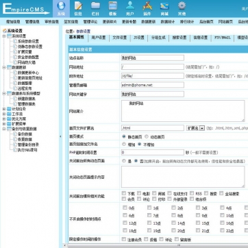Collapse sidebar with the left arrow handle

pyautogui.click(x=60, y=136)
